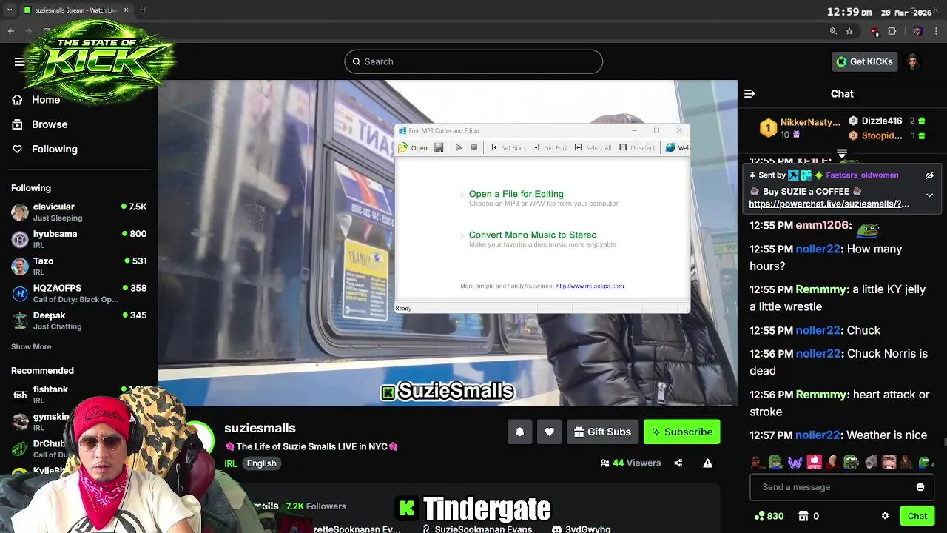Open the Home page in sidebar
This screenshot has height=533, width=947.
click(x=46, y=100)
